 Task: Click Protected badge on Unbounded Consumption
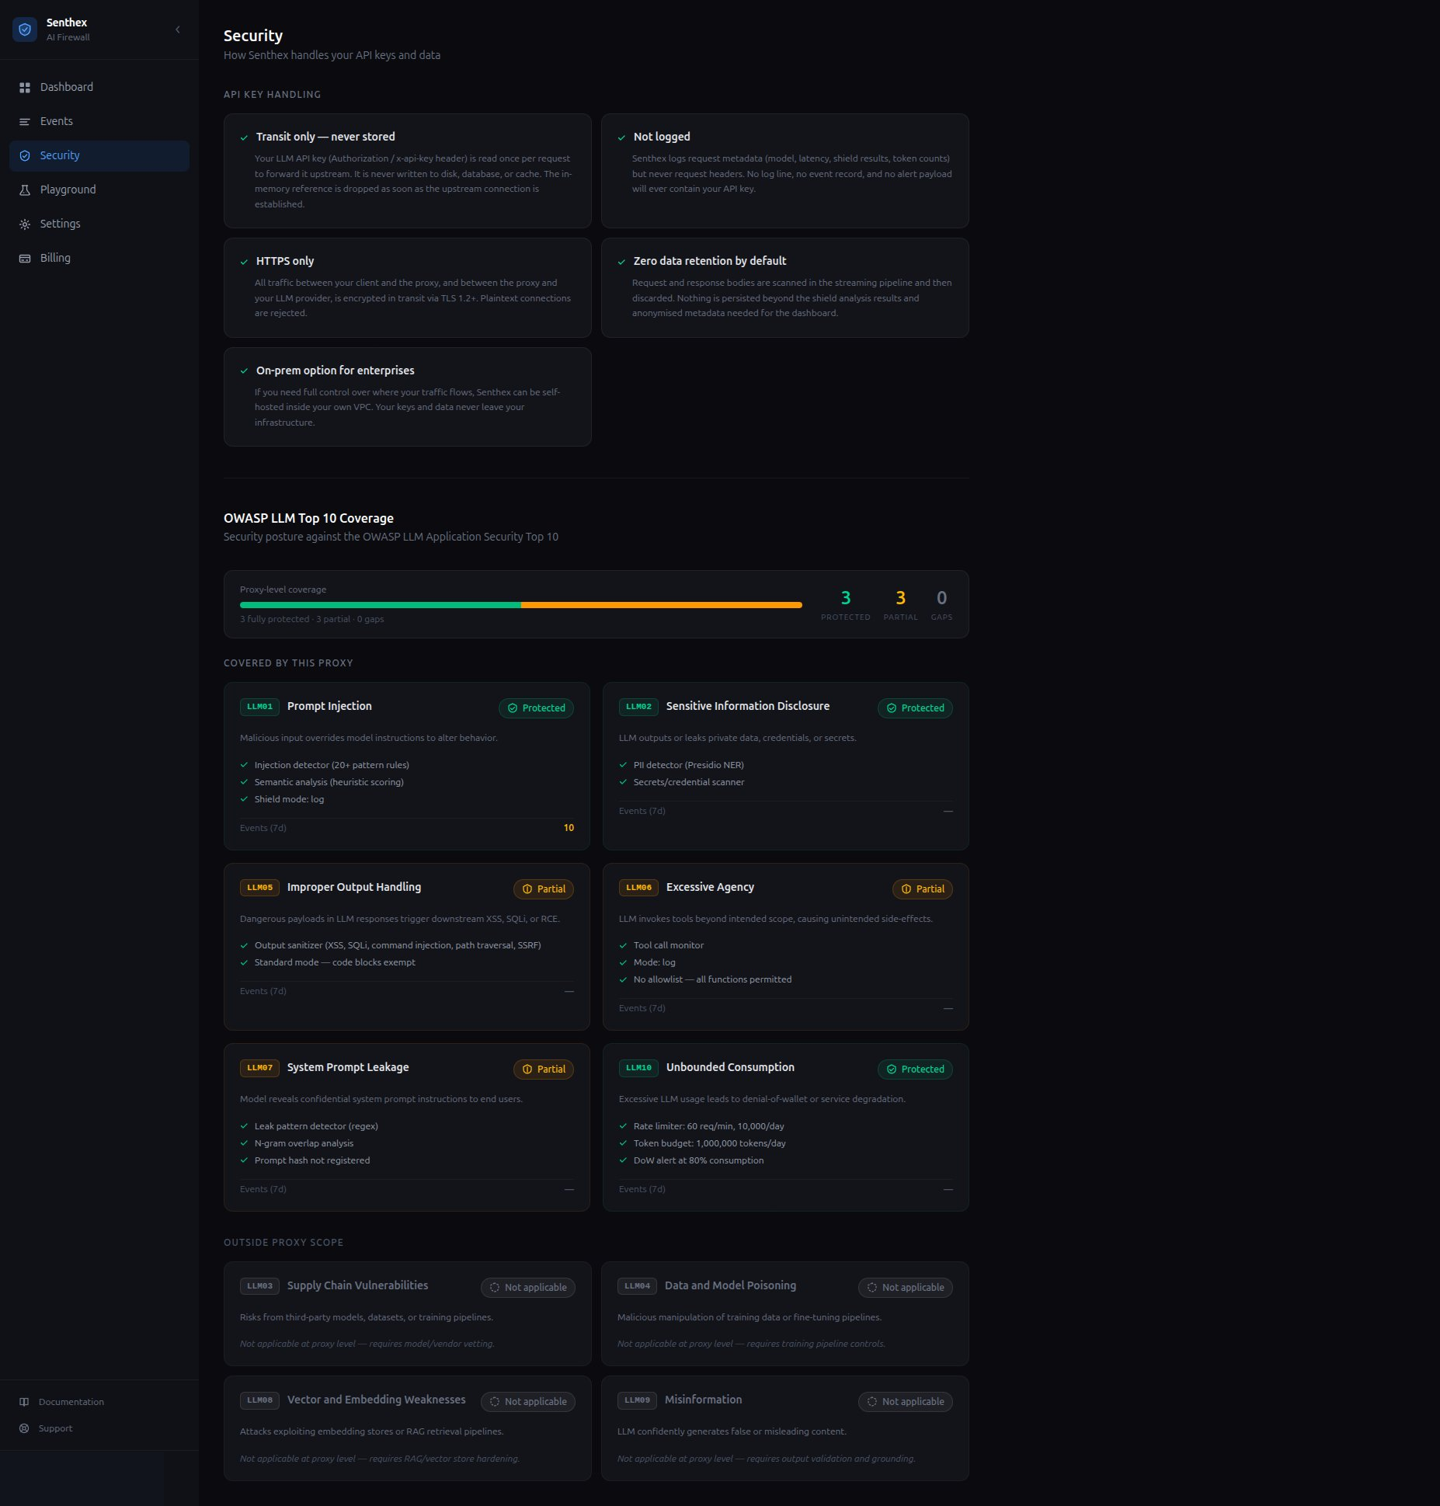pos(915,1070)
